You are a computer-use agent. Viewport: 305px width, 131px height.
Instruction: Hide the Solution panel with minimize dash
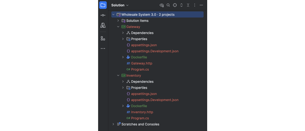click(201, 5)
